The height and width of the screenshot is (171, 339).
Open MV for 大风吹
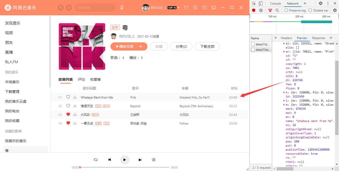coord(95,115)
